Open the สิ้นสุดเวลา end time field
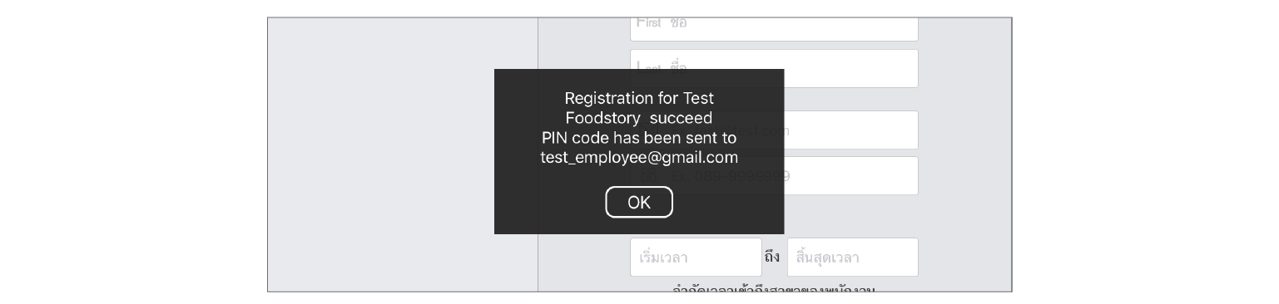 pos(852,257)
